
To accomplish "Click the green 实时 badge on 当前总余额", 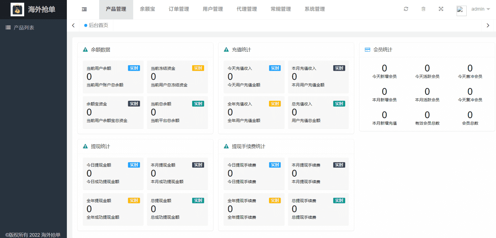I will (198, 104).
